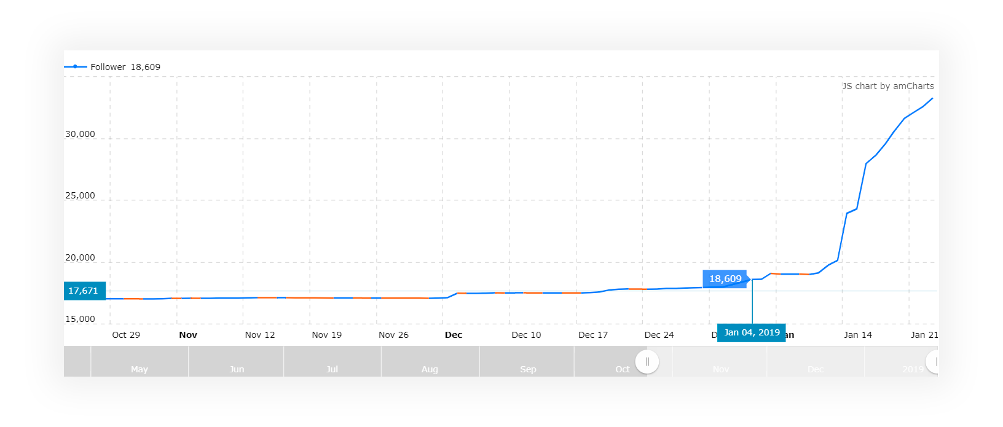This screenshot has width=1003, height=427.
Task: Click Jun in the date scrollbar
Action: click(237, 369)
